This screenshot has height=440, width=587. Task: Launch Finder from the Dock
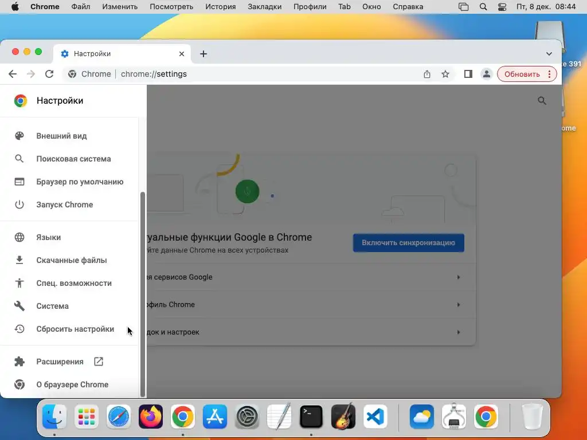[54, 417]
